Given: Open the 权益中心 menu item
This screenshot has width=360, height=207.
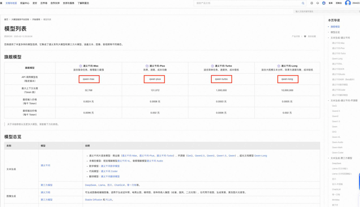Looking at the screenshot, I should pos(25,3).
